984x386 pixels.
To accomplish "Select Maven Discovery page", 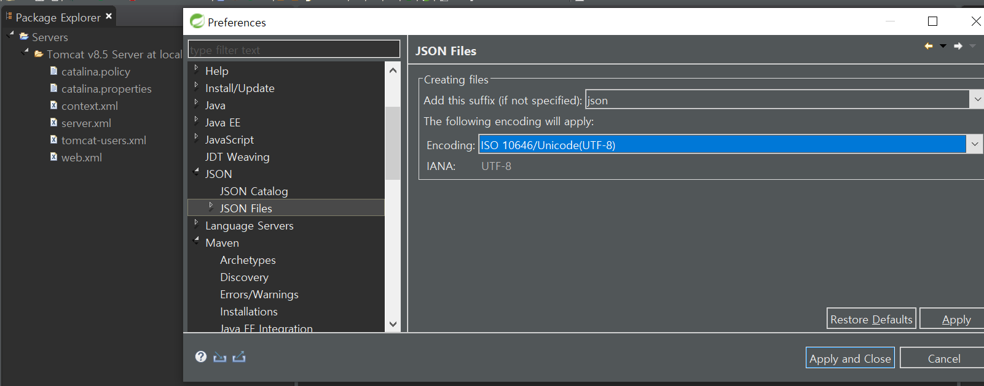I will (x=244, y=277).
